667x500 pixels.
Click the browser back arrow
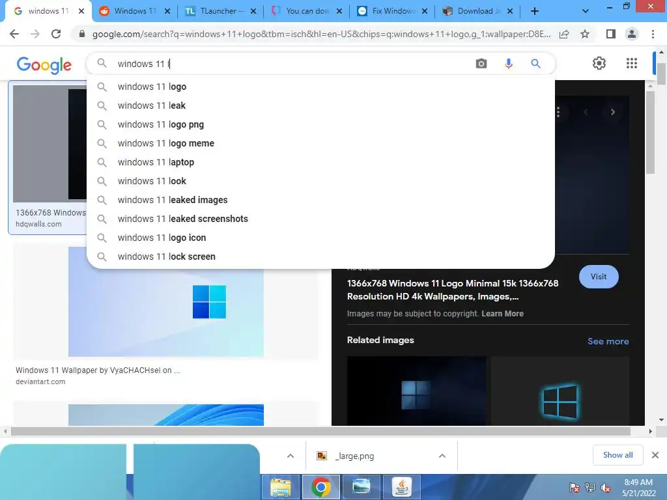[x=14, y=34]
